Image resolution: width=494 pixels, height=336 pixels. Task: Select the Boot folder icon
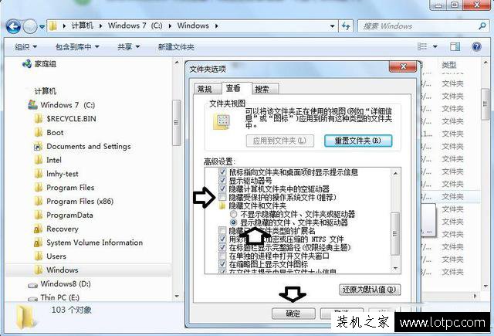coord(38,132)
